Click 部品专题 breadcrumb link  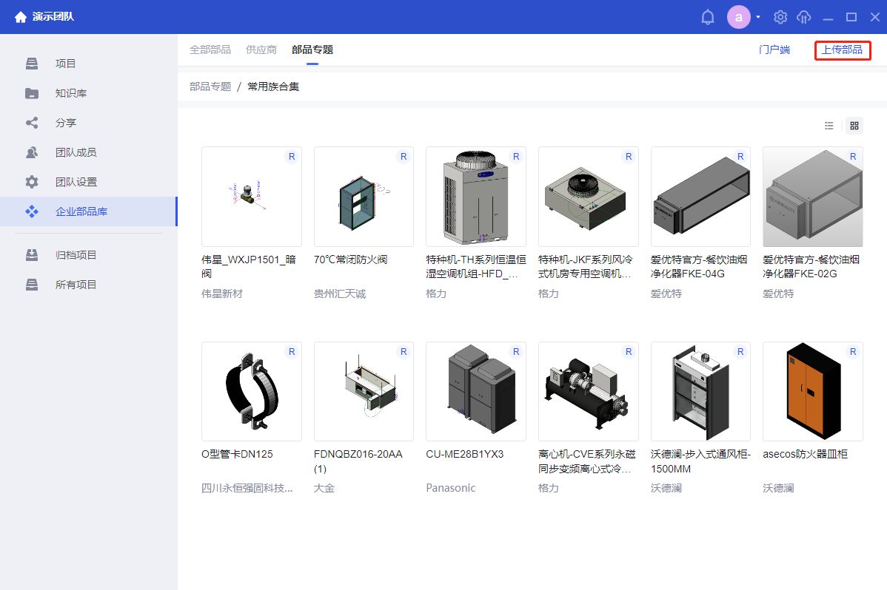point(210,87)
